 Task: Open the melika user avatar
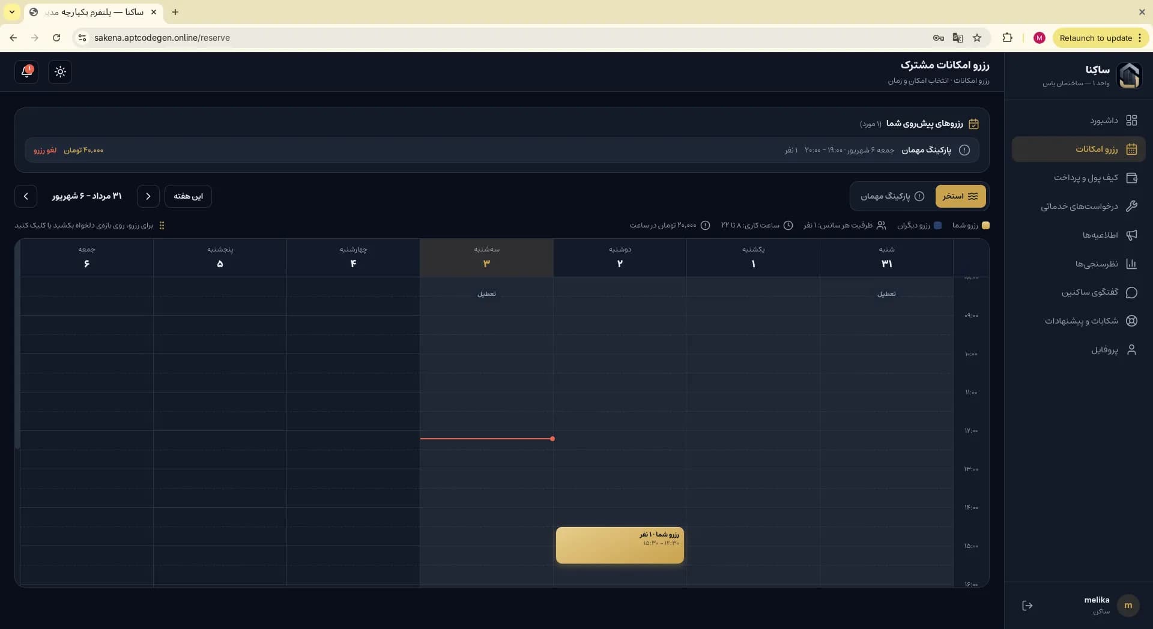point(1128,606)
